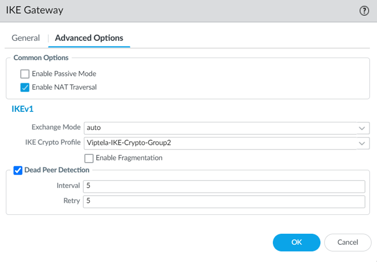Click the Exchange Mode label text
This screenshot has width=377, height=262.
(56, 127)
